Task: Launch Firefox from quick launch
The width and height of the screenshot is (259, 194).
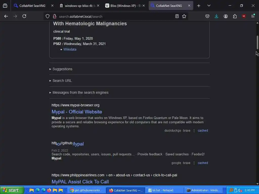Action: pyautogui.click(x=49, y=190)
